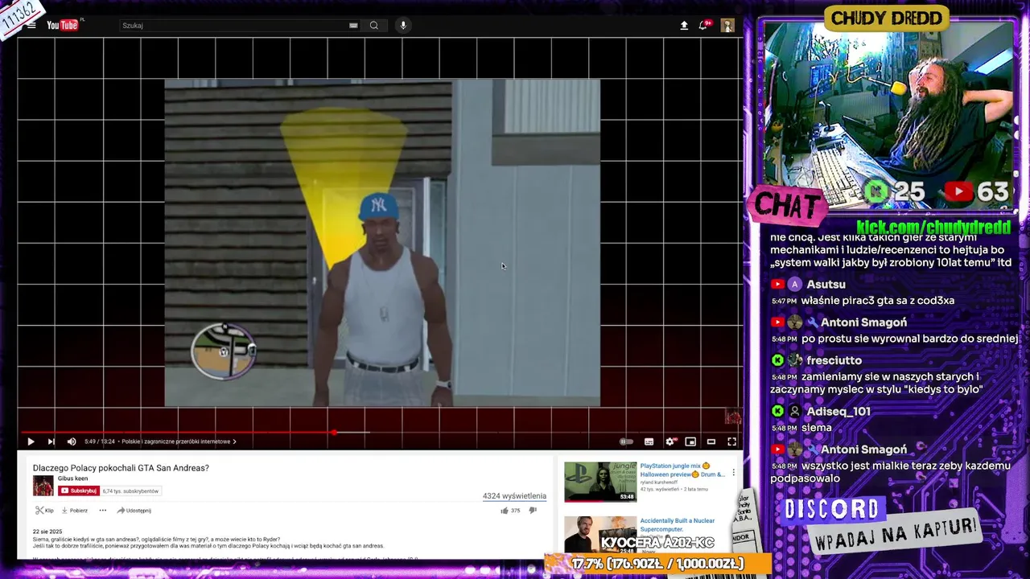1030x579 pixels.
Task: Open the three-dot more actions menu
Action: 102,511
